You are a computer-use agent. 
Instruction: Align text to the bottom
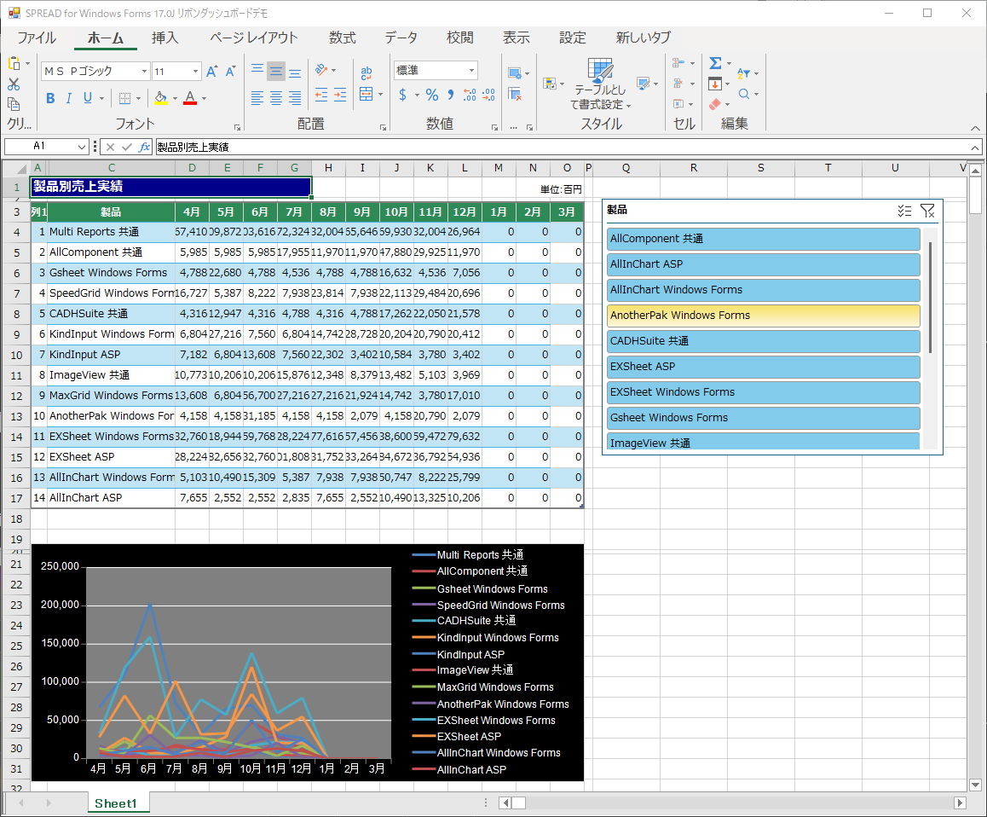click(295, 71)
